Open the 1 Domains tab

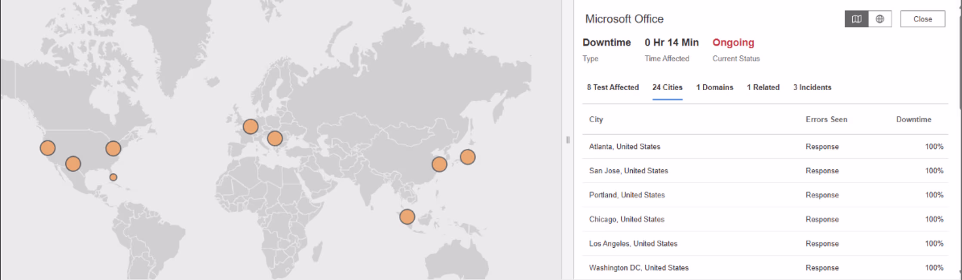pos(714,87)
